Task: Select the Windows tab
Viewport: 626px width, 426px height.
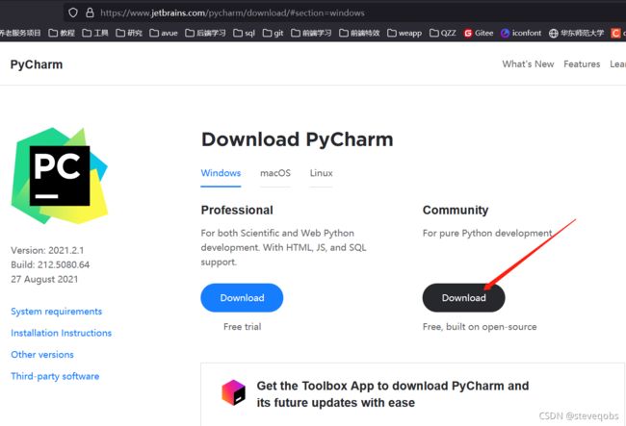Action: (221, 173)
